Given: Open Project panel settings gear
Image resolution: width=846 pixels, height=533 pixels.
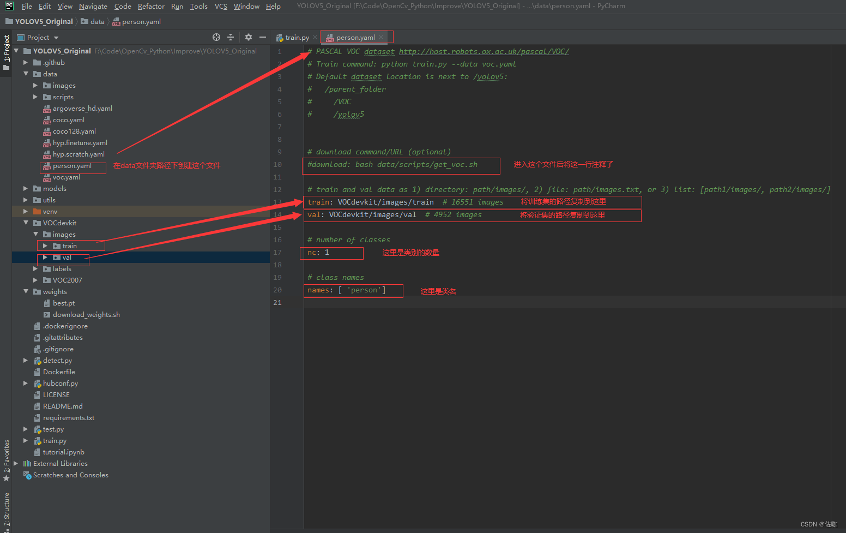Looking at the screenshot, I should click(x=249, y=37).
